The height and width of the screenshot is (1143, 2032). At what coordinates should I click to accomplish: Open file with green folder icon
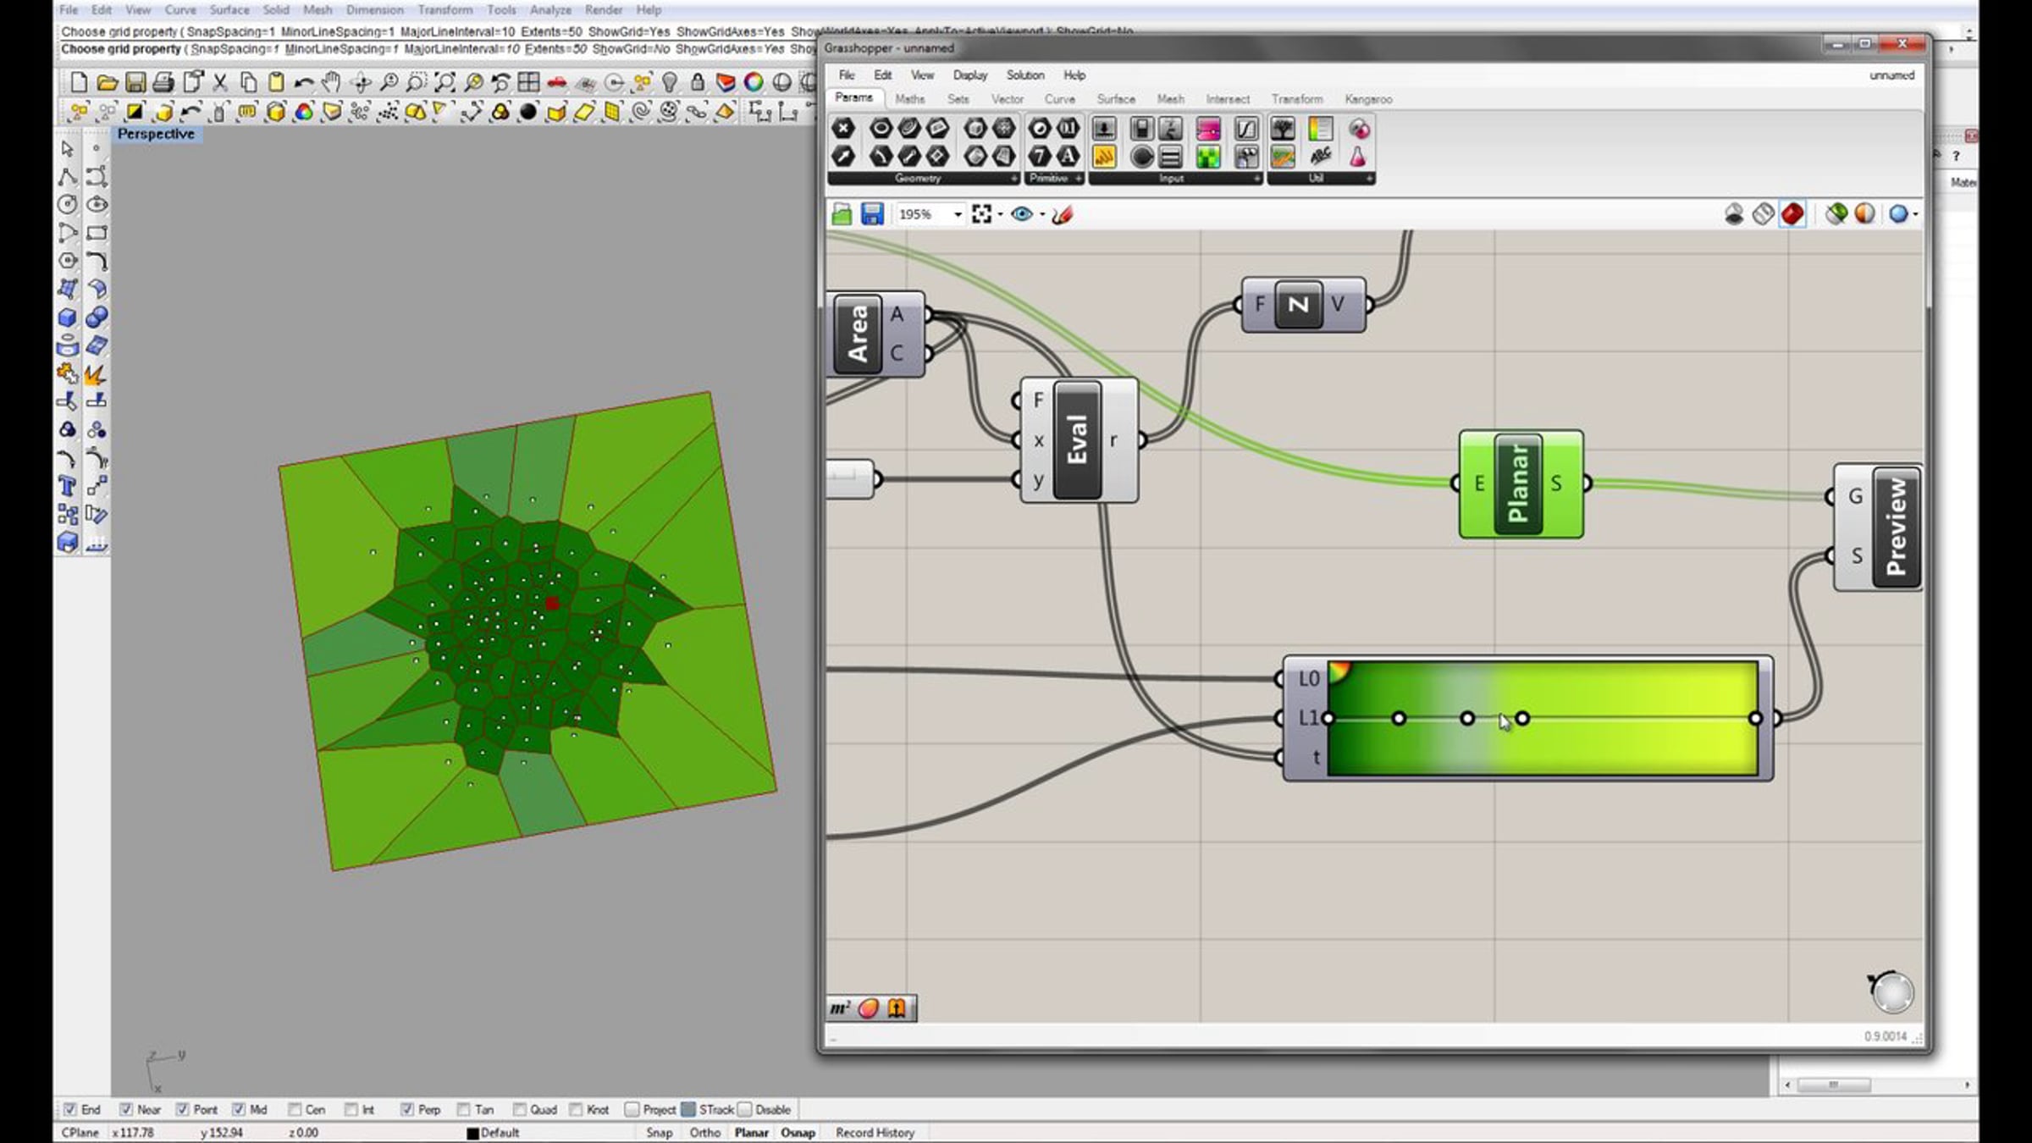coord(842,215)
